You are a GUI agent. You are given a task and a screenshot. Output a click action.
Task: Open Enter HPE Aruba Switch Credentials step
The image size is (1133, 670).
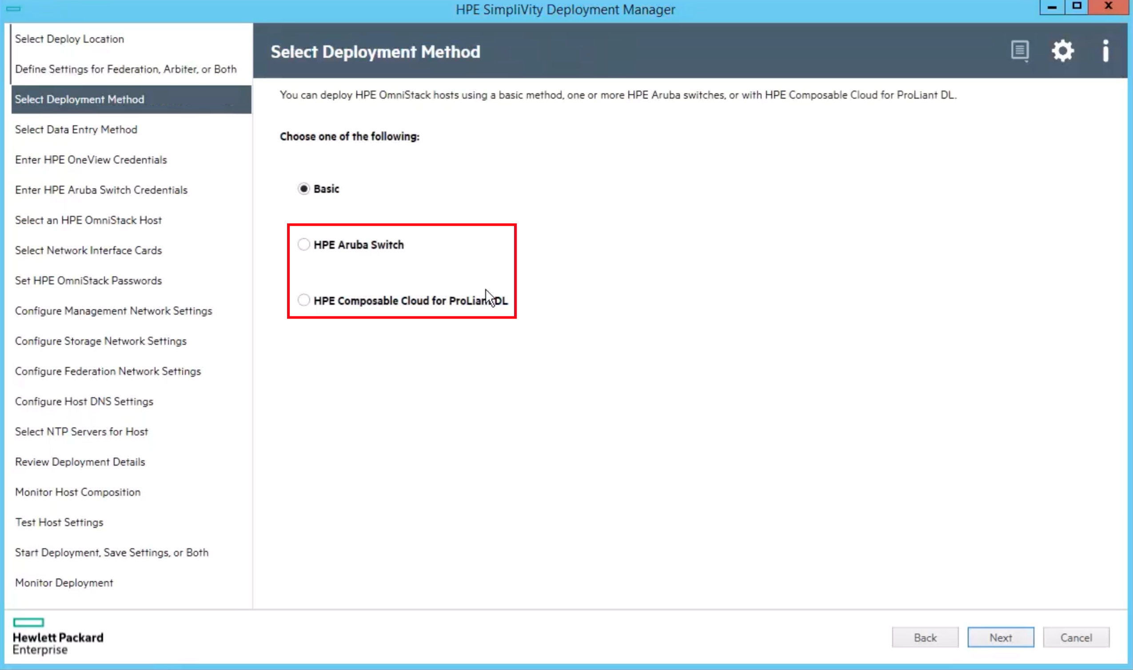[101, 190]
